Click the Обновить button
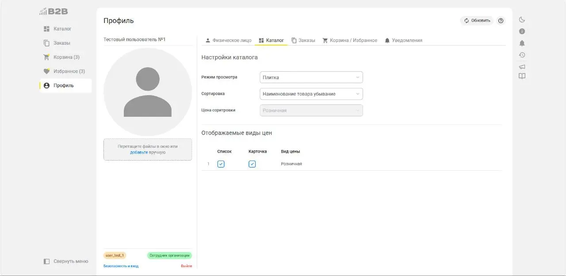 pyautogui.click(x=478, y=20)
